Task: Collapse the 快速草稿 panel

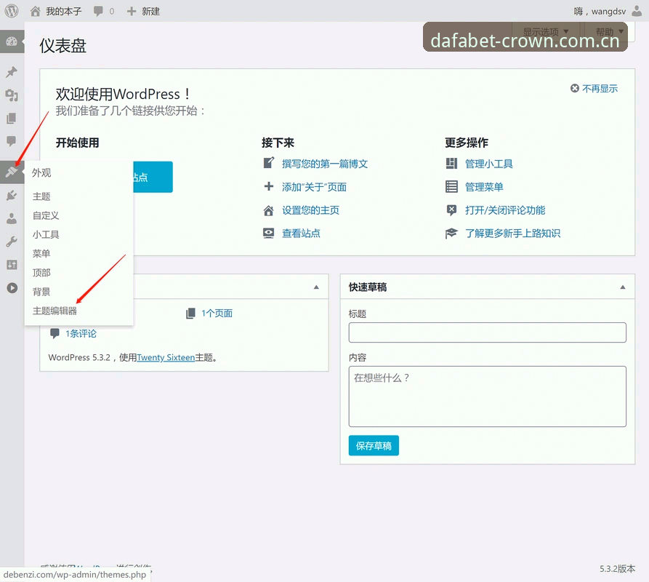Action: (623, 287)
